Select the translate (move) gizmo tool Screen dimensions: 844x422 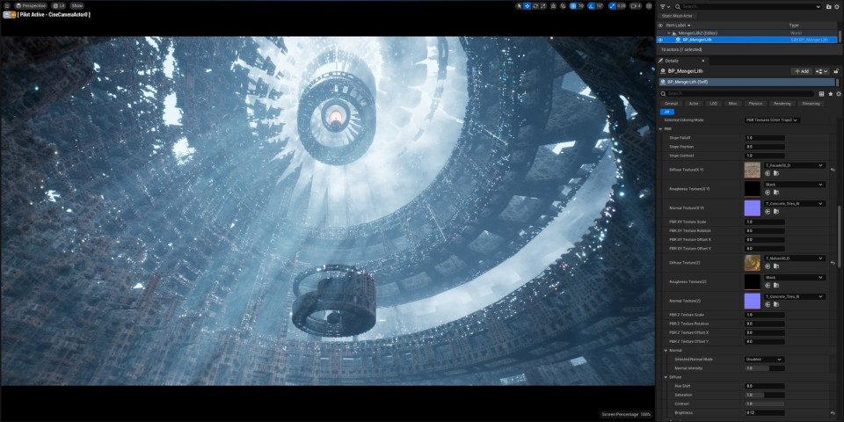point(527,5)
